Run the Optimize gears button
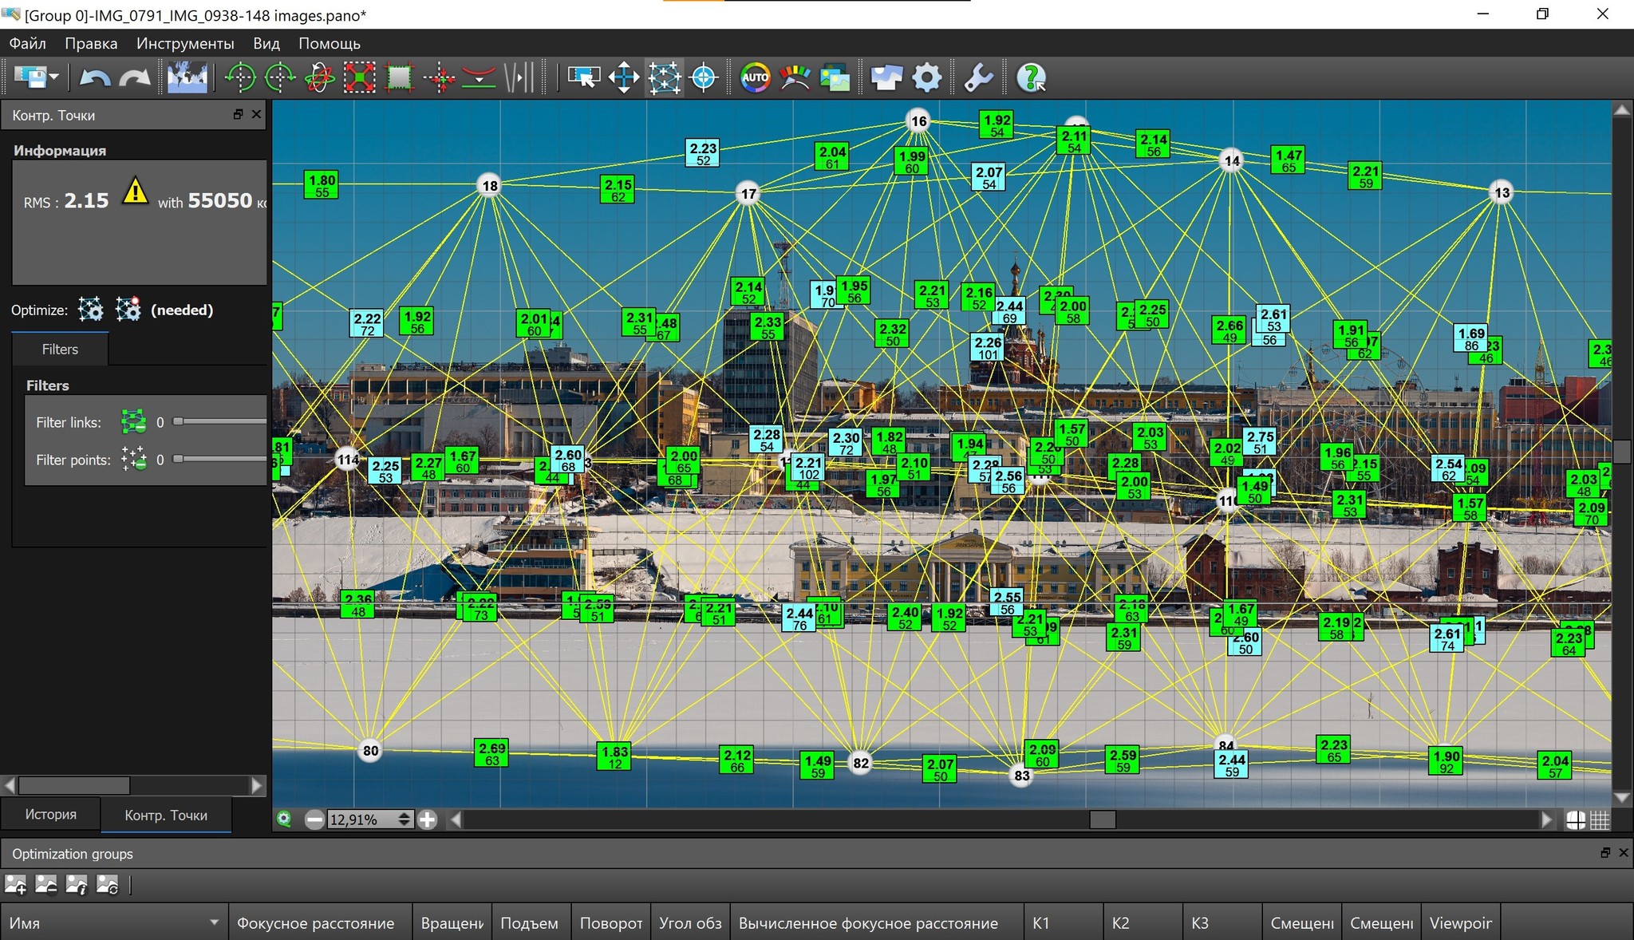Image resolution: width=1634 pixels, height=940 pixels. [91, 310]
